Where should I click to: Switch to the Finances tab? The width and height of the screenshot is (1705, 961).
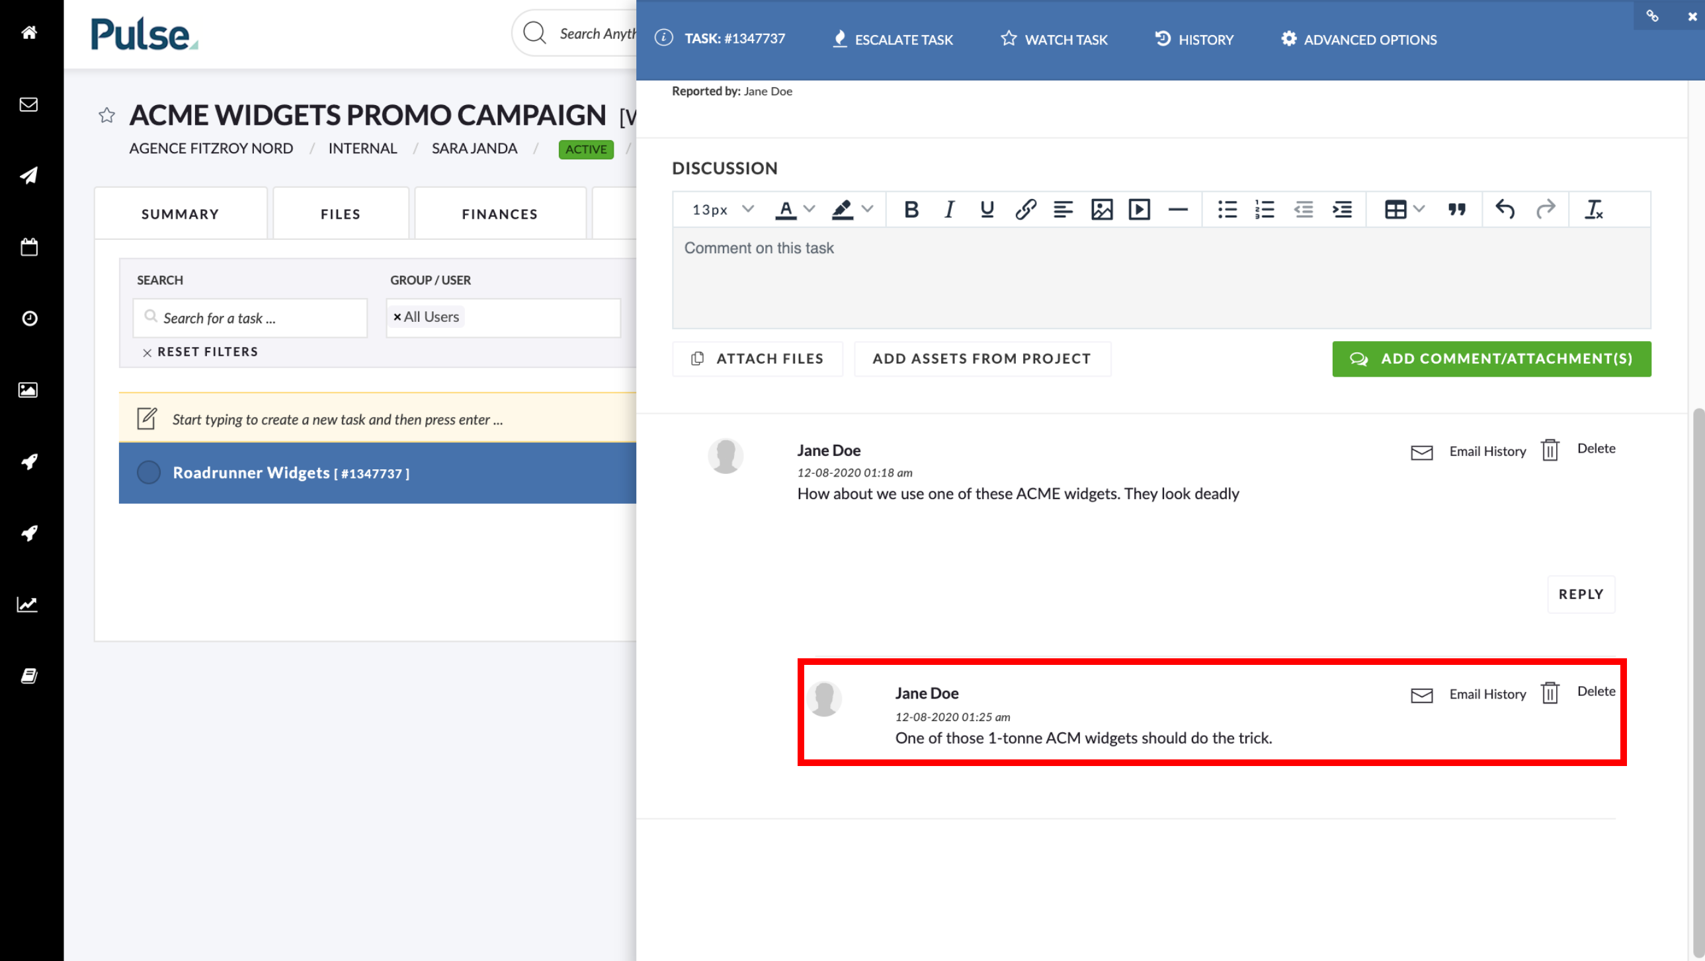[500, 213]
